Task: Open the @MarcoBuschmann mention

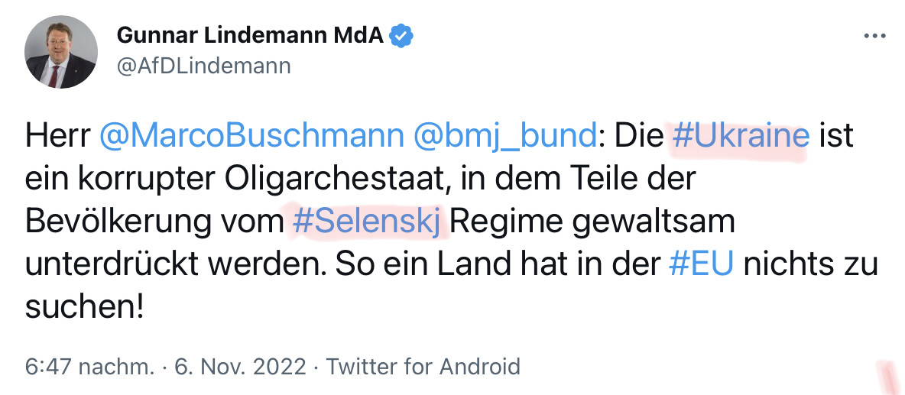Action: 251,138
